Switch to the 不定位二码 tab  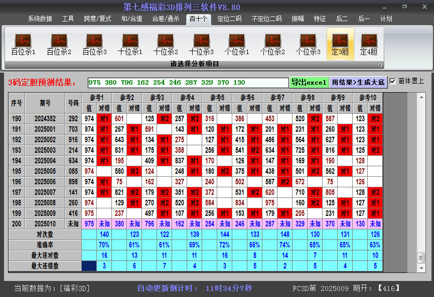[x=266, y=19]
